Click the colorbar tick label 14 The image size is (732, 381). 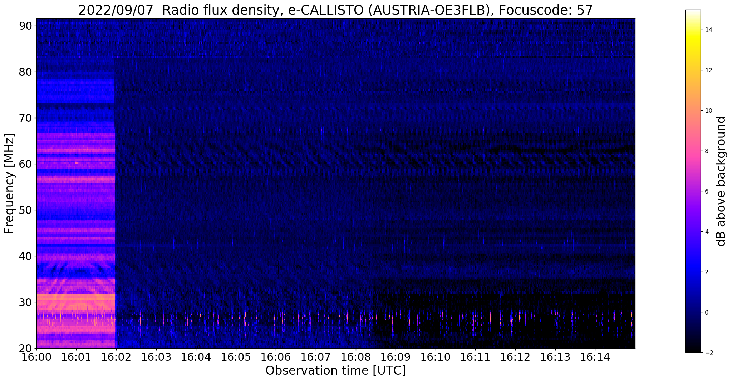click(x=708, y=30)
